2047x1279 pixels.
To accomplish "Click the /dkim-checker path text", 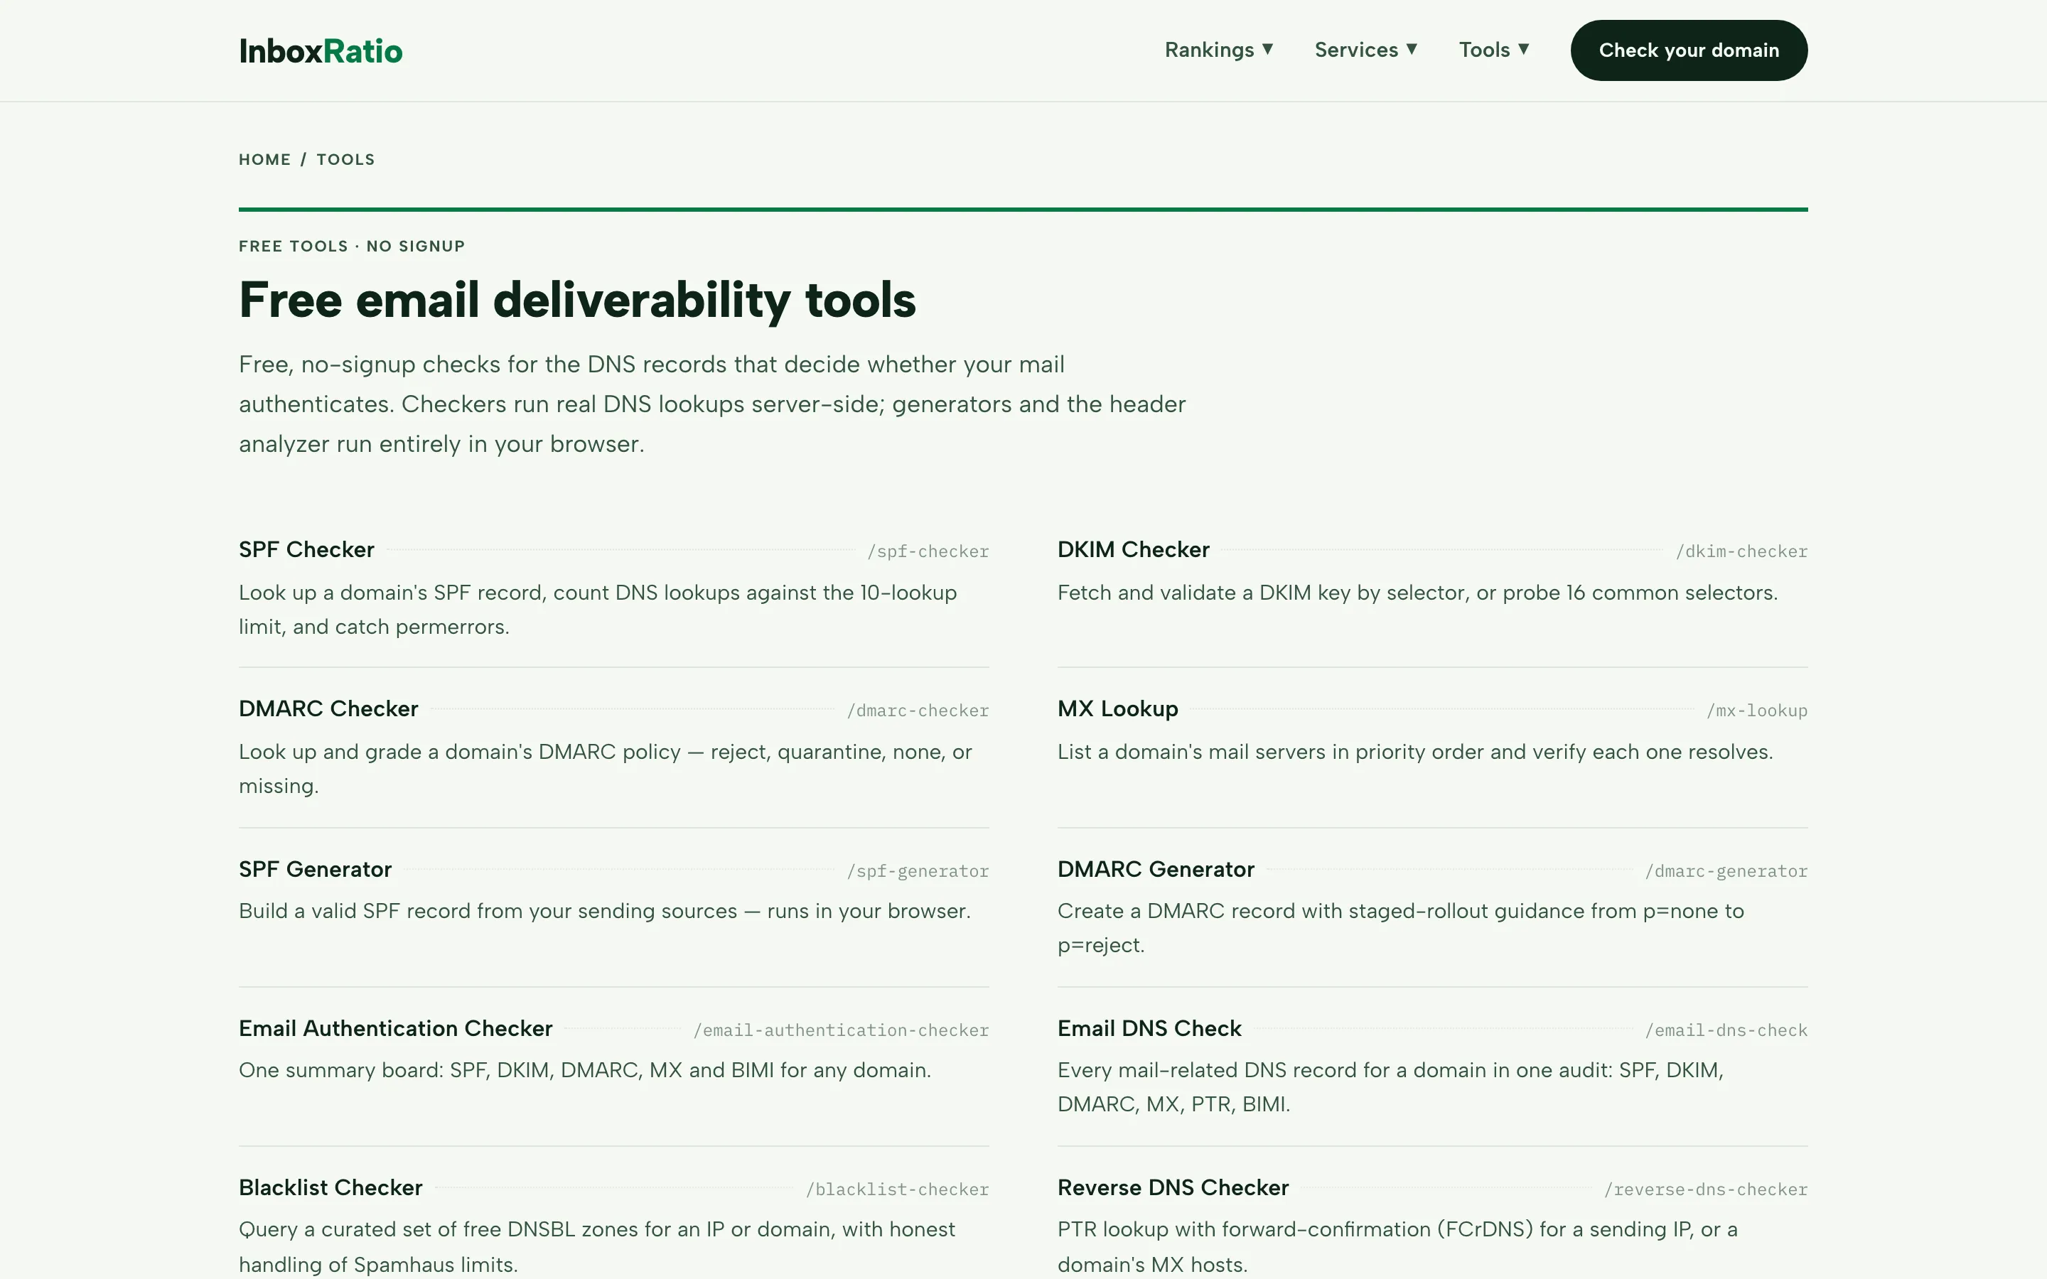I will tap(1741, 551).
